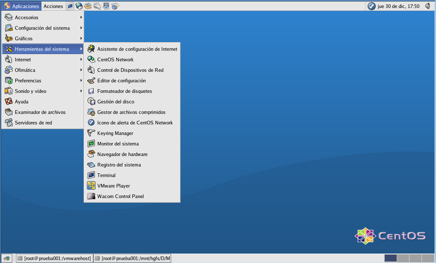Open Examinador de archivos
436x263 pixels.
[x=43, y=112]
